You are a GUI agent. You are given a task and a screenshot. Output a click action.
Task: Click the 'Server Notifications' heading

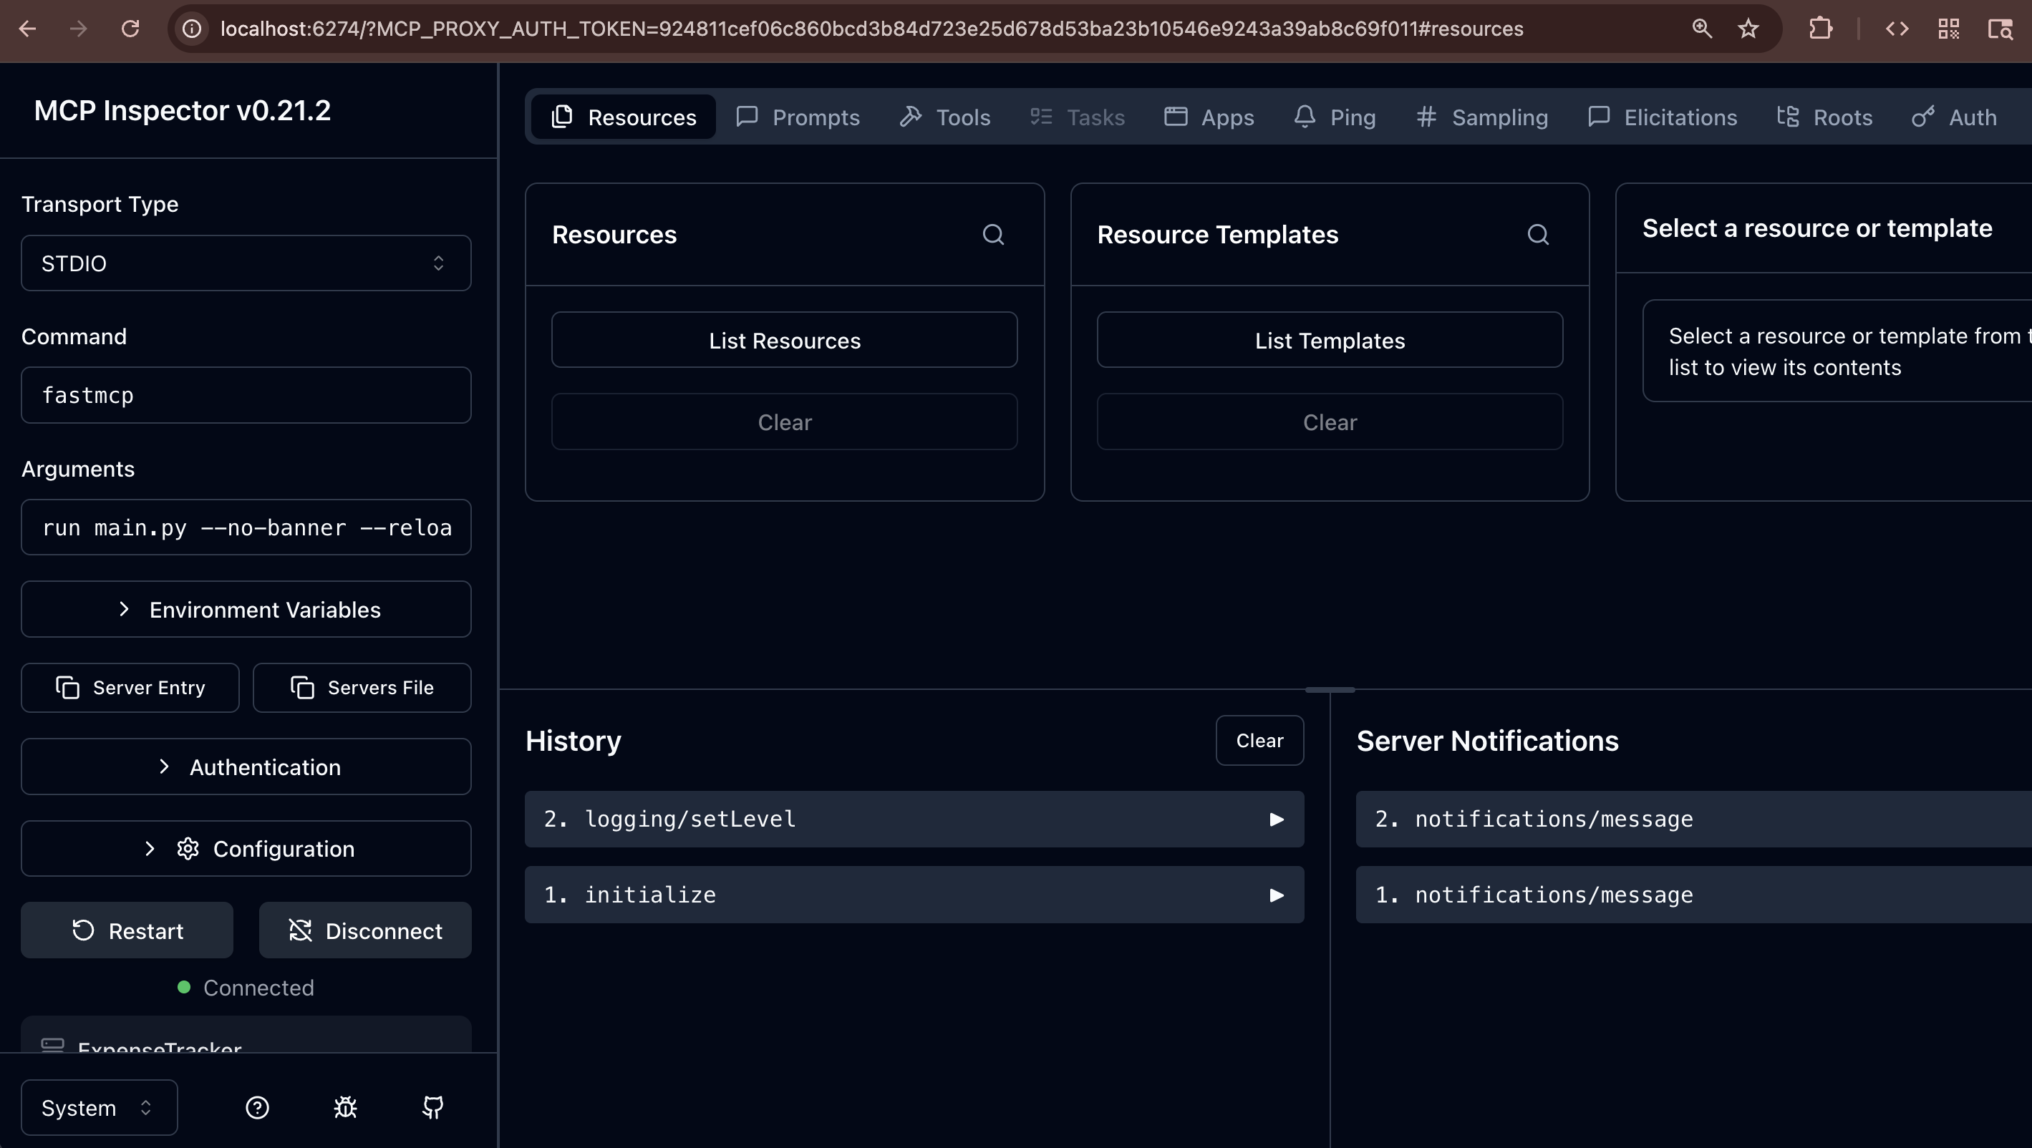click(1488, 741)
